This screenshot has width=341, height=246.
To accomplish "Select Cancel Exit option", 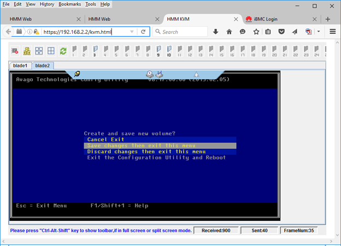I will (160, 140).
